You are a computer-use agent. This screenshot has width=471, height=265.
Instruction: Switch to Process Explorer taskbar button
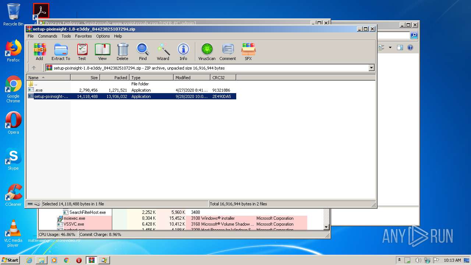tap(104, 260)
